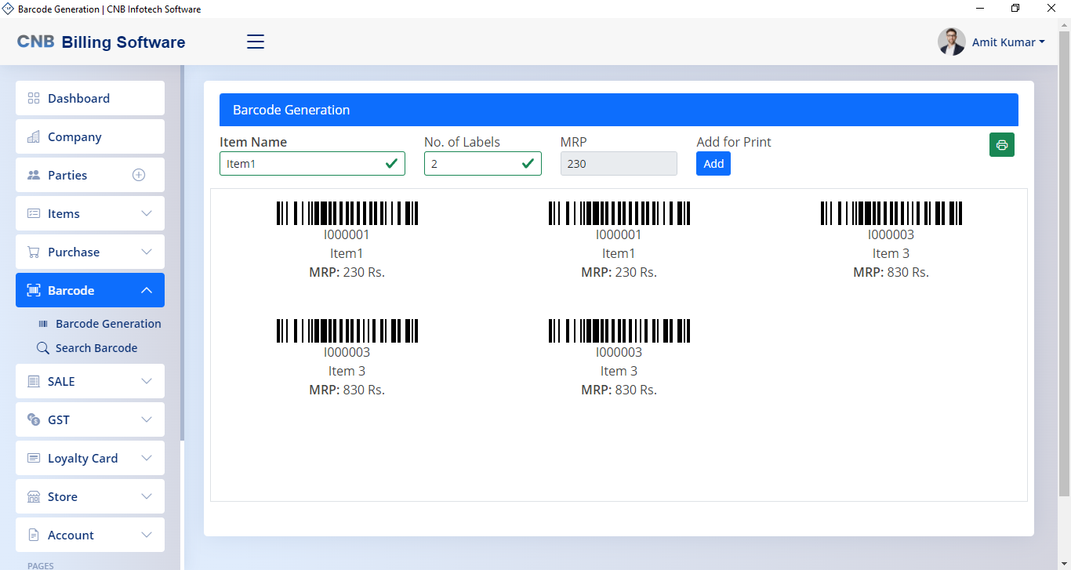Open the Account menu label
The height and width of the screenshot is (570, 1071).
(x=71, y=536)
